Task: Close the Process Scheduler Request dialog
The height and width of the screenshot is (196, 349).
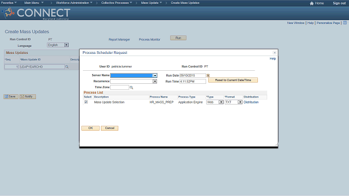Action: coord(274,53)
